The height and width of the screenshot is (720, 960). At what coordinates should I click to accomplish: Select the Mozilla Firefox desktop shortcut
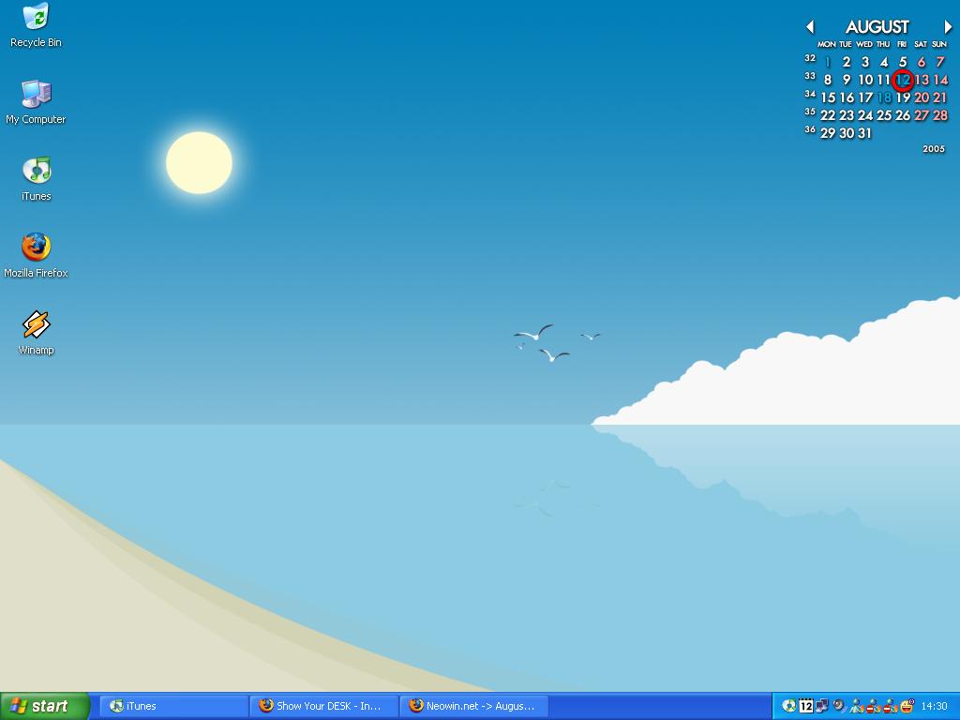(x=36, y=256)
